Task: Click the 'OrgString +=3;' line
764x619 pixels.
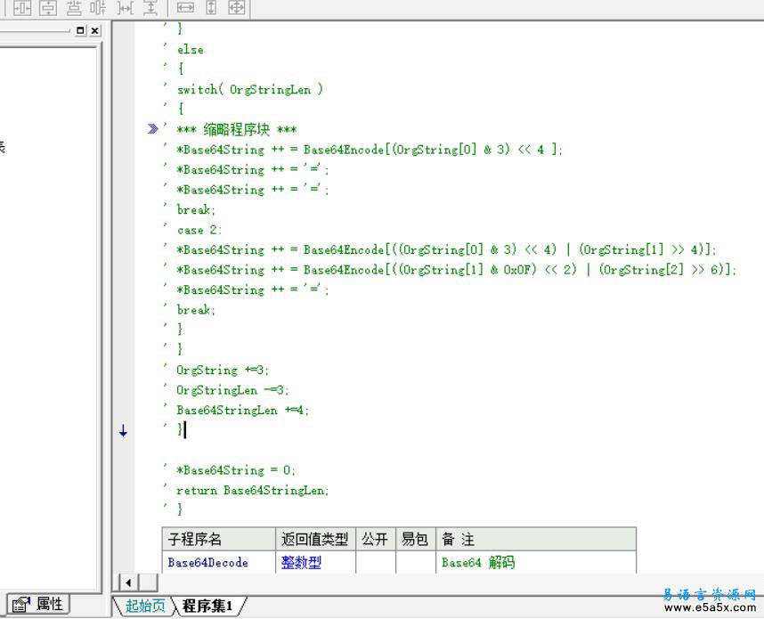Action: click(223, 370)
